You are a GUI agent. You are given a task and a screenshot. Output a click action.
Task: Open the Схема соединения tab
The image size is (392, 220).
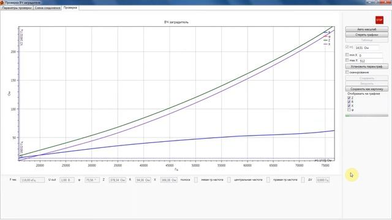pyautogui.click(x=48, y=8)
